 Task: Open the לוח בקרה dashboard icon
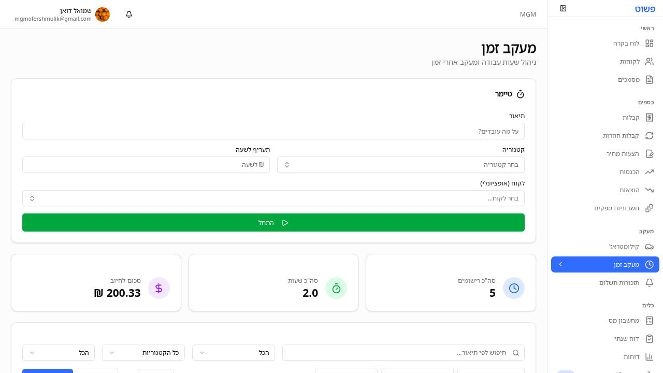(x=650, y=43)
